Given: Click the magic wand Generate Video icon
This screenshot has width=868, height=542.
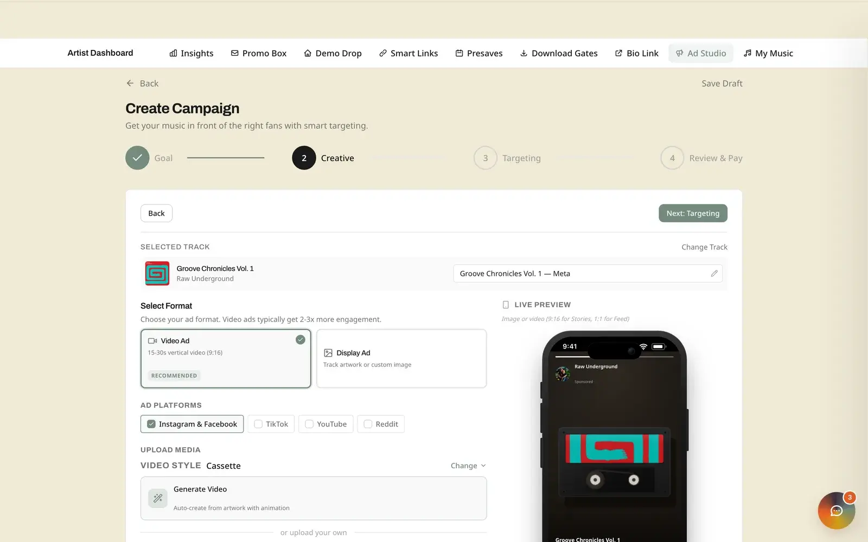Looking at the screenshot, I should (x=158, y=498).
